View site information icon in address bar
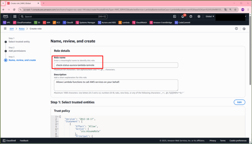 (20, 9)
